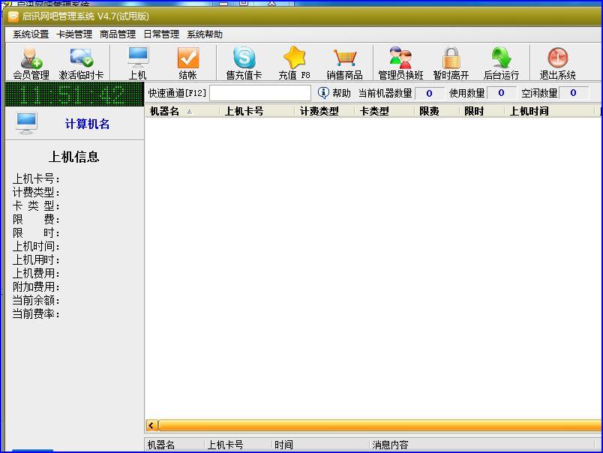Send program to background with 后台运行
Screen dimensions: 603x453
(501, 62)
